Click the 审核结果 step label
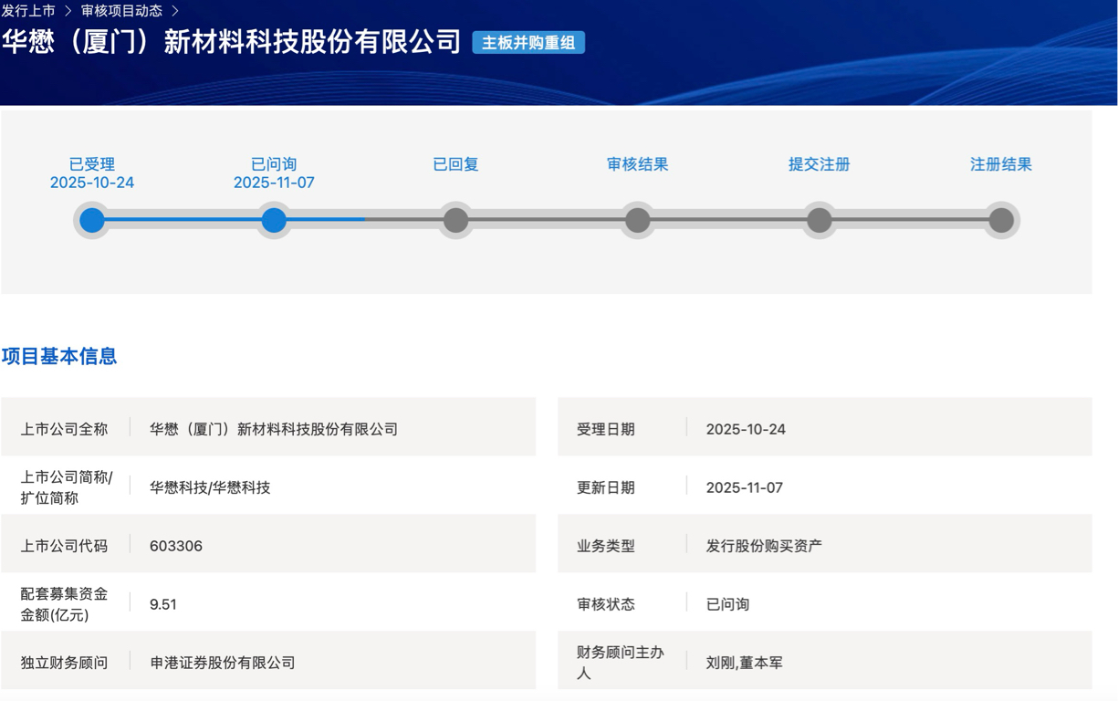 [x=638, y=164]
